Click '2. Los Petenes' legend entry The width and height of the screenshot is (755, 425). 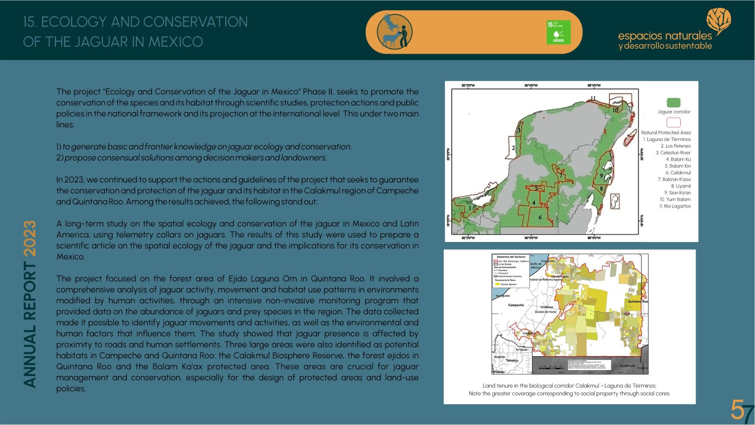point(676,146)
